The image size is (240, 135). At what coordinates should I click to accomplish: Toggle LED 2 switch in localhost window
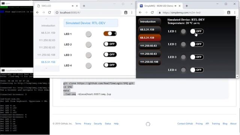[110, 44]
